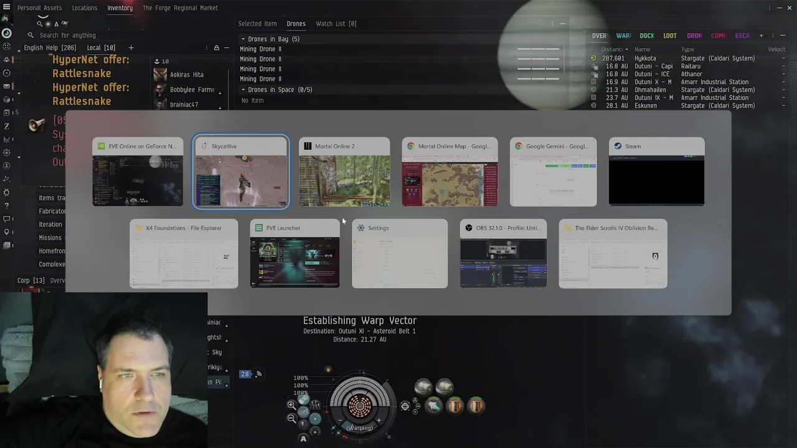Select Ohmahailen stargate row in overview

pyautogui.click(x=688, y=90)
